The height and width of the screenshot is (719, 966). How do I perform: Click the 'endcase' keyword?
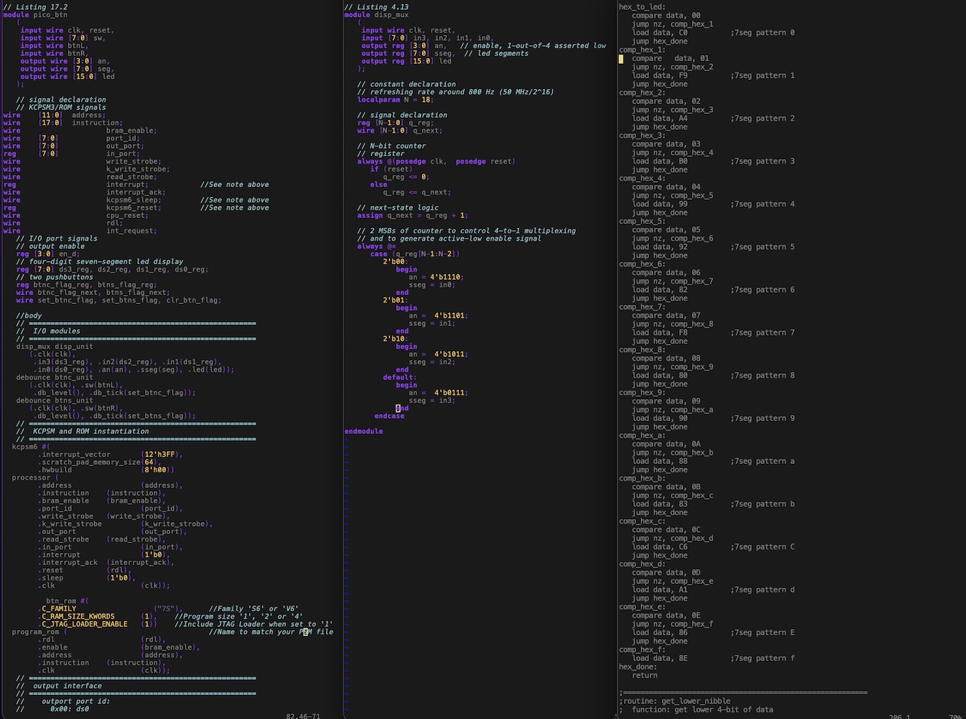[x=389, y=416]
